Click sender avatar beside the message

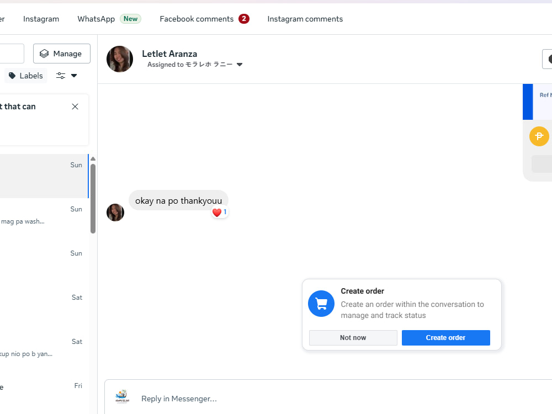115,213
